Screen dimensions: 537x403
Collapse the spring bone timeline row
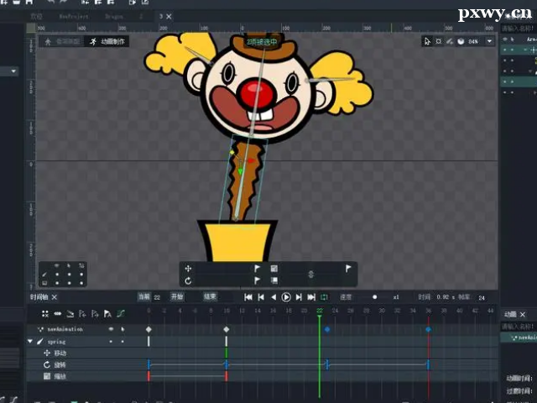pos(31,342)
